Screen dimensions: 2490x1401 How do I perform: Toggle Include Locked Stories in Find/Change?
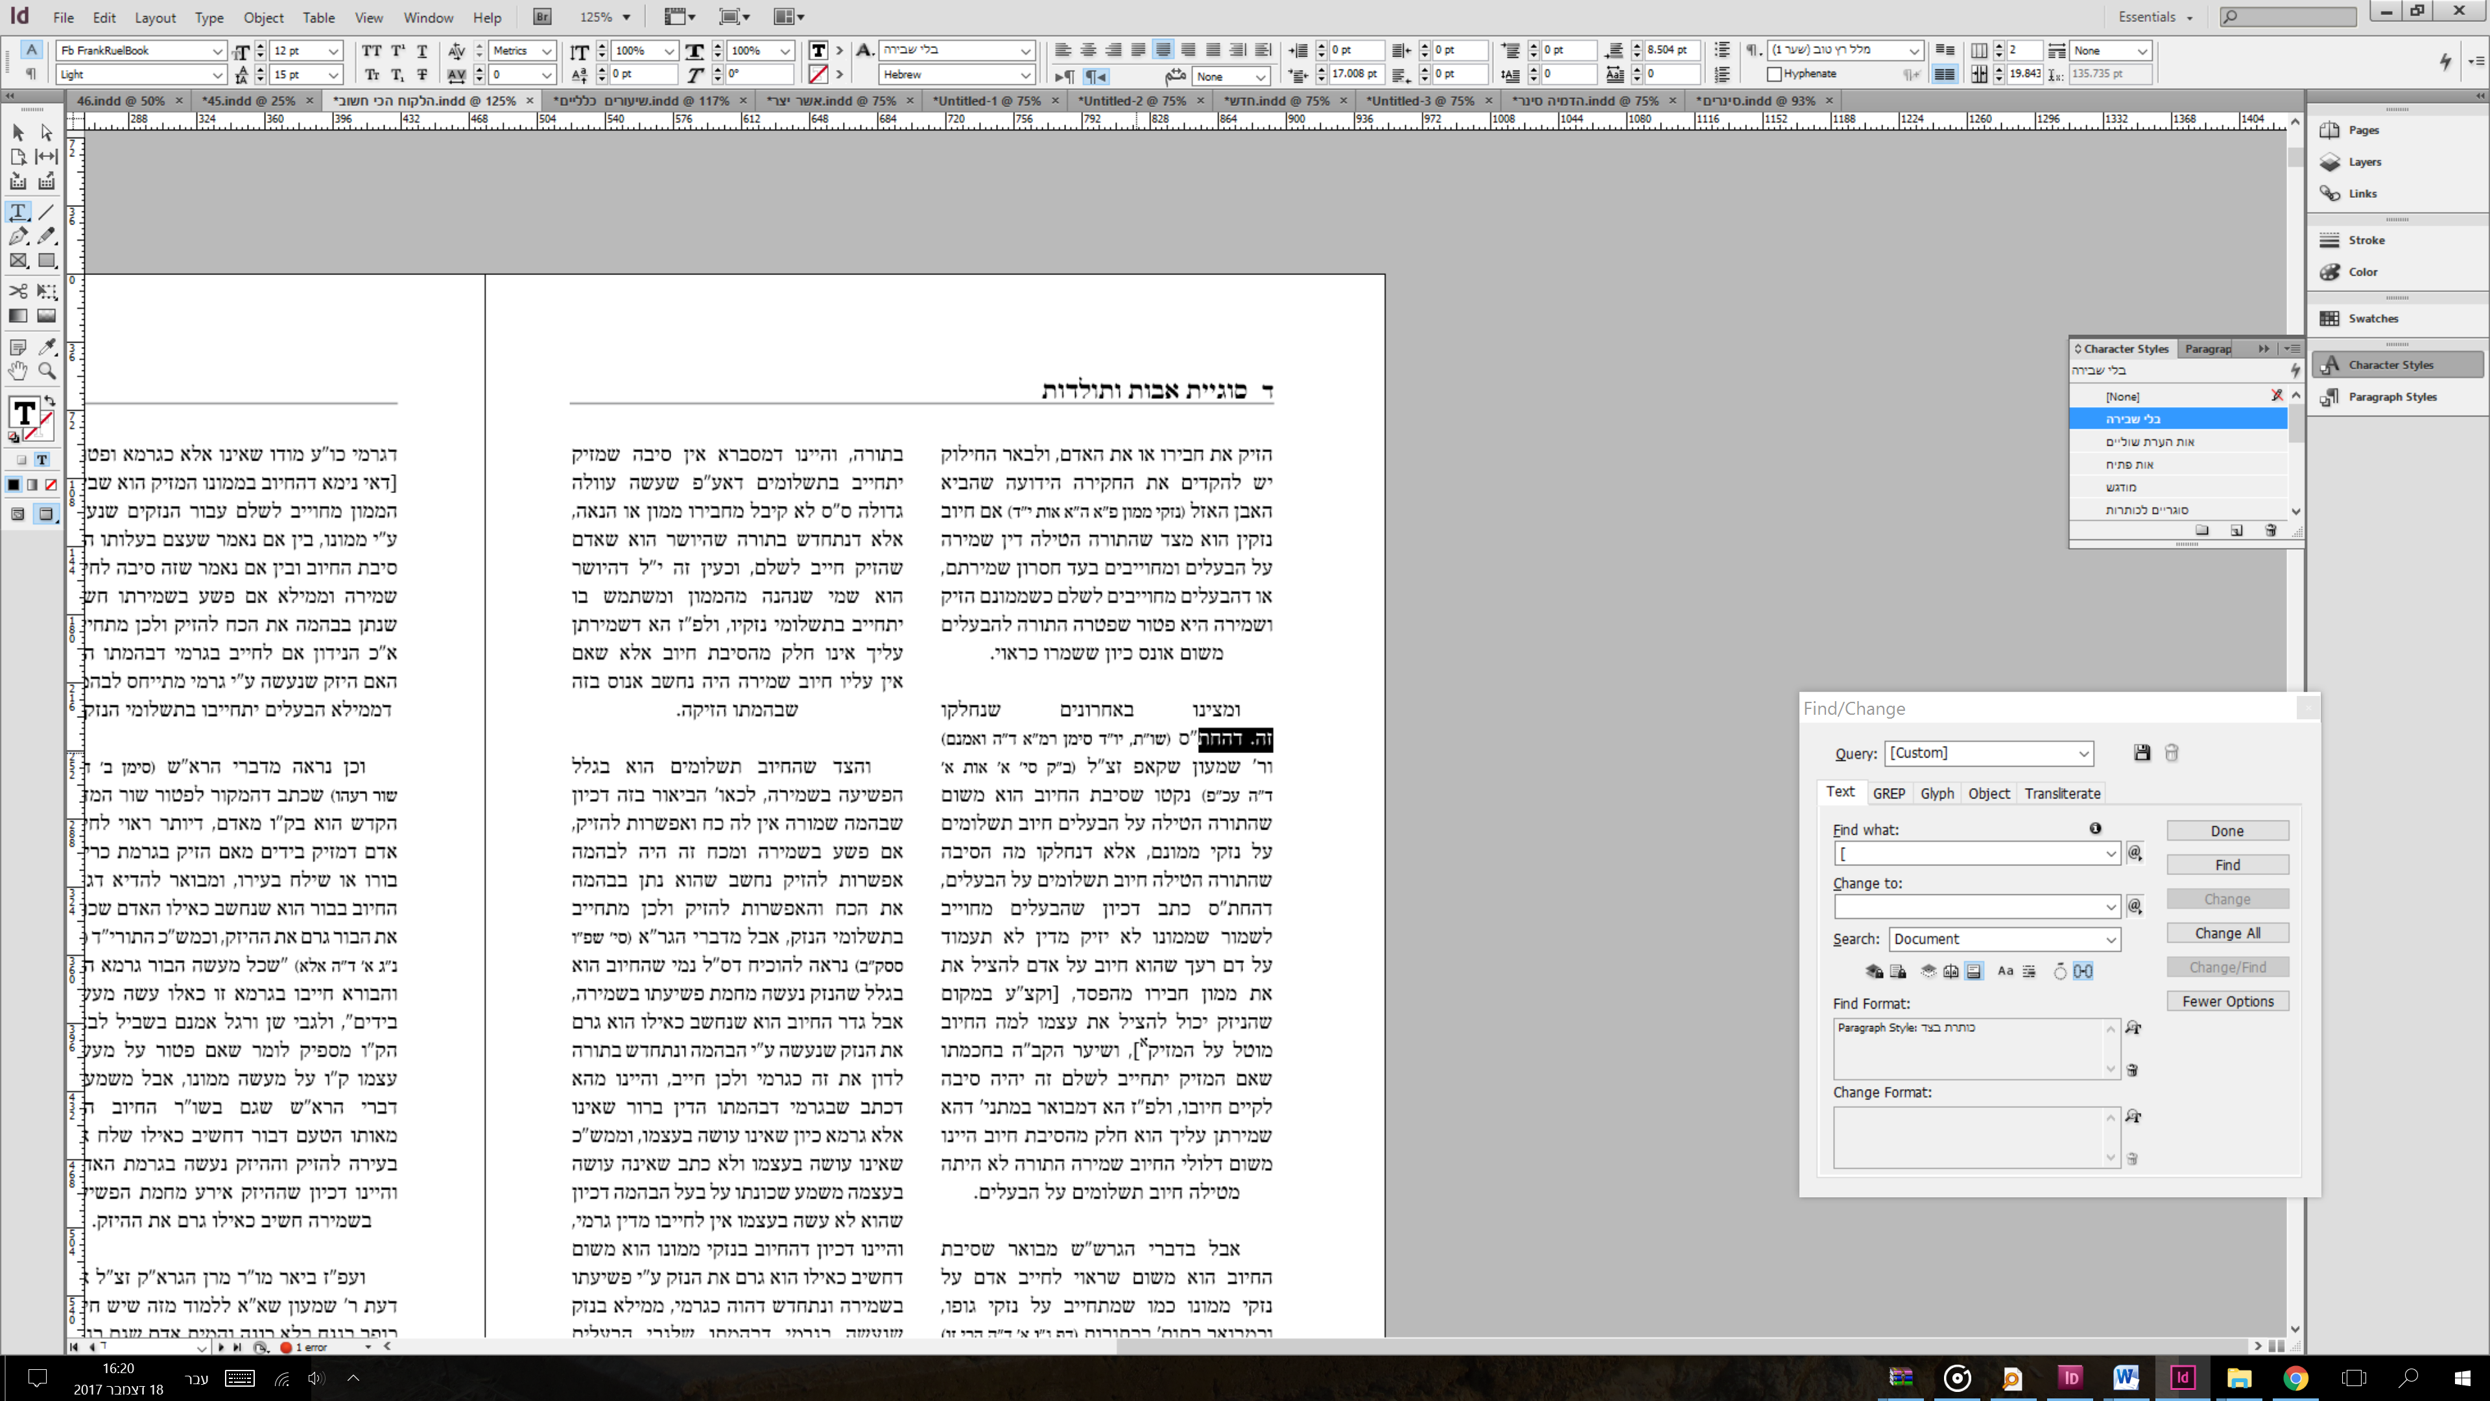(1899, 972)
